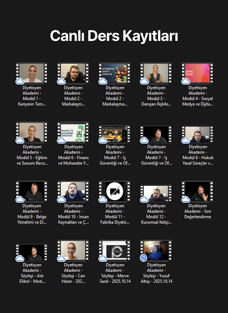The height and width of the screenshot is (313, 228).
Task: Open Modül 2 video with vegetables slide thumbnail
Action: tap(115, 73)
